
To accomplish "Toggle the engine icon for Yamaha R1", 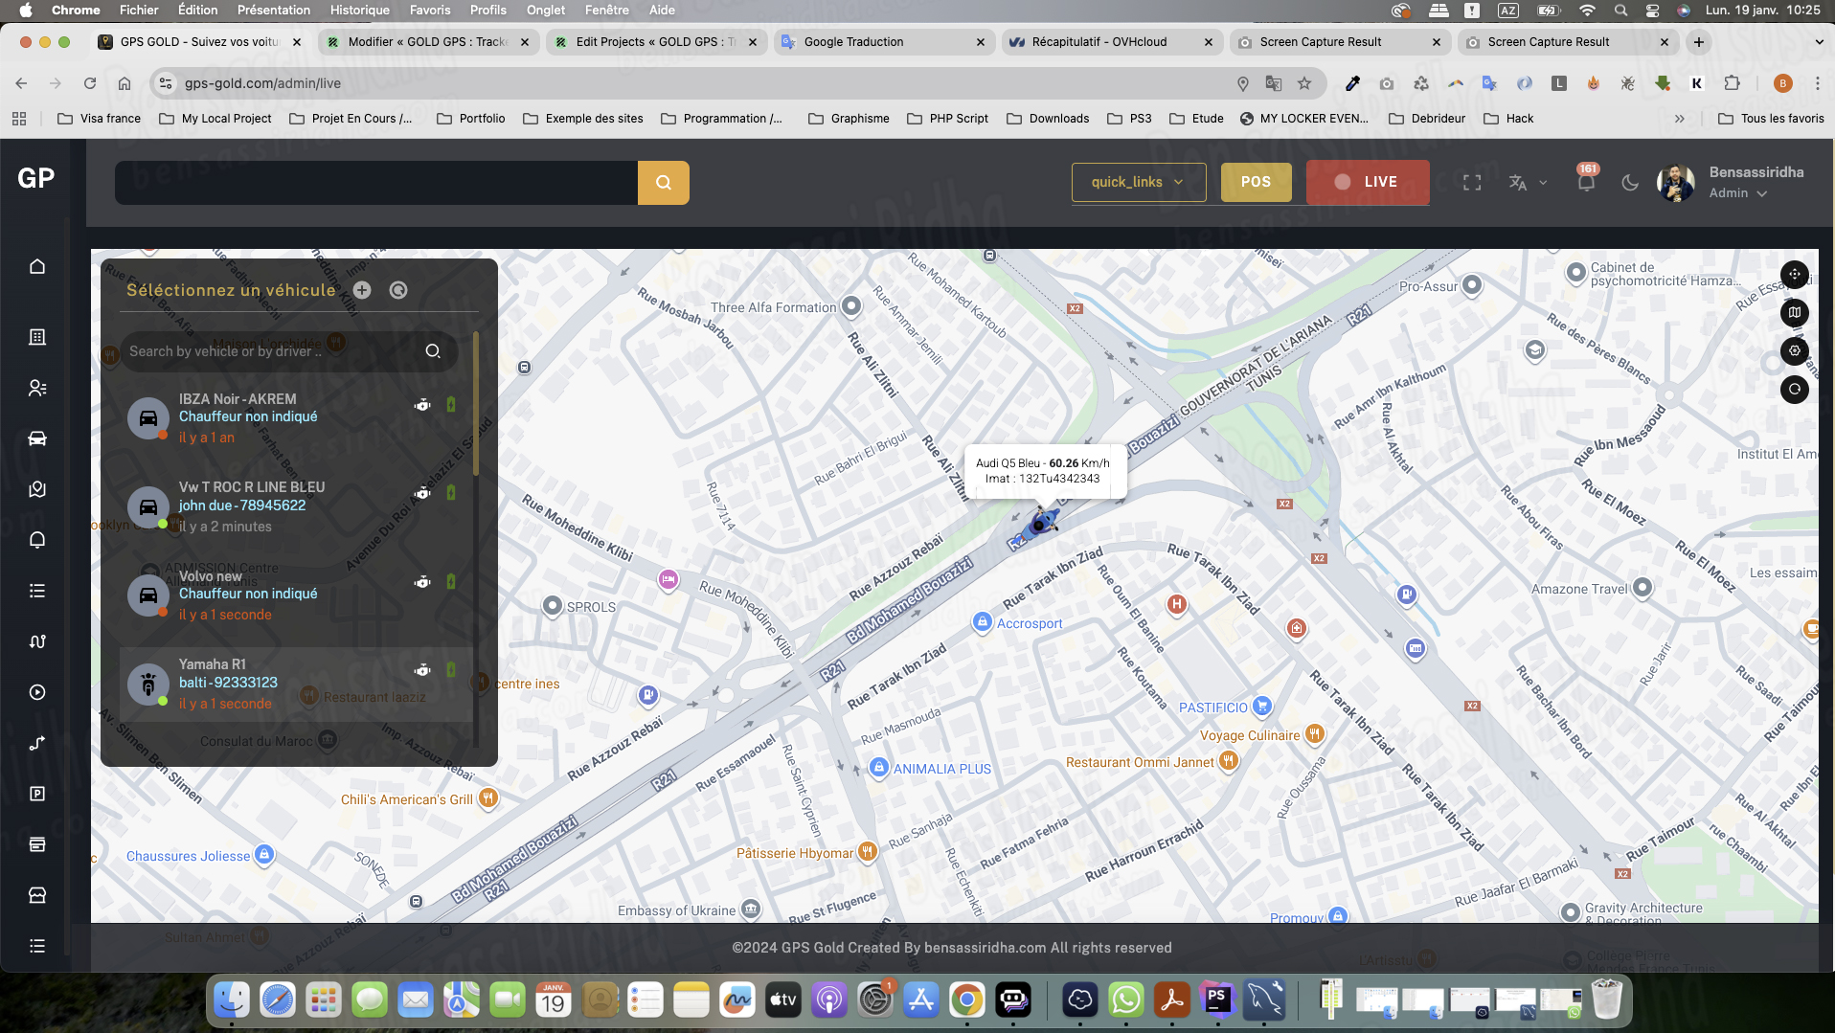I will pos(422,670).
